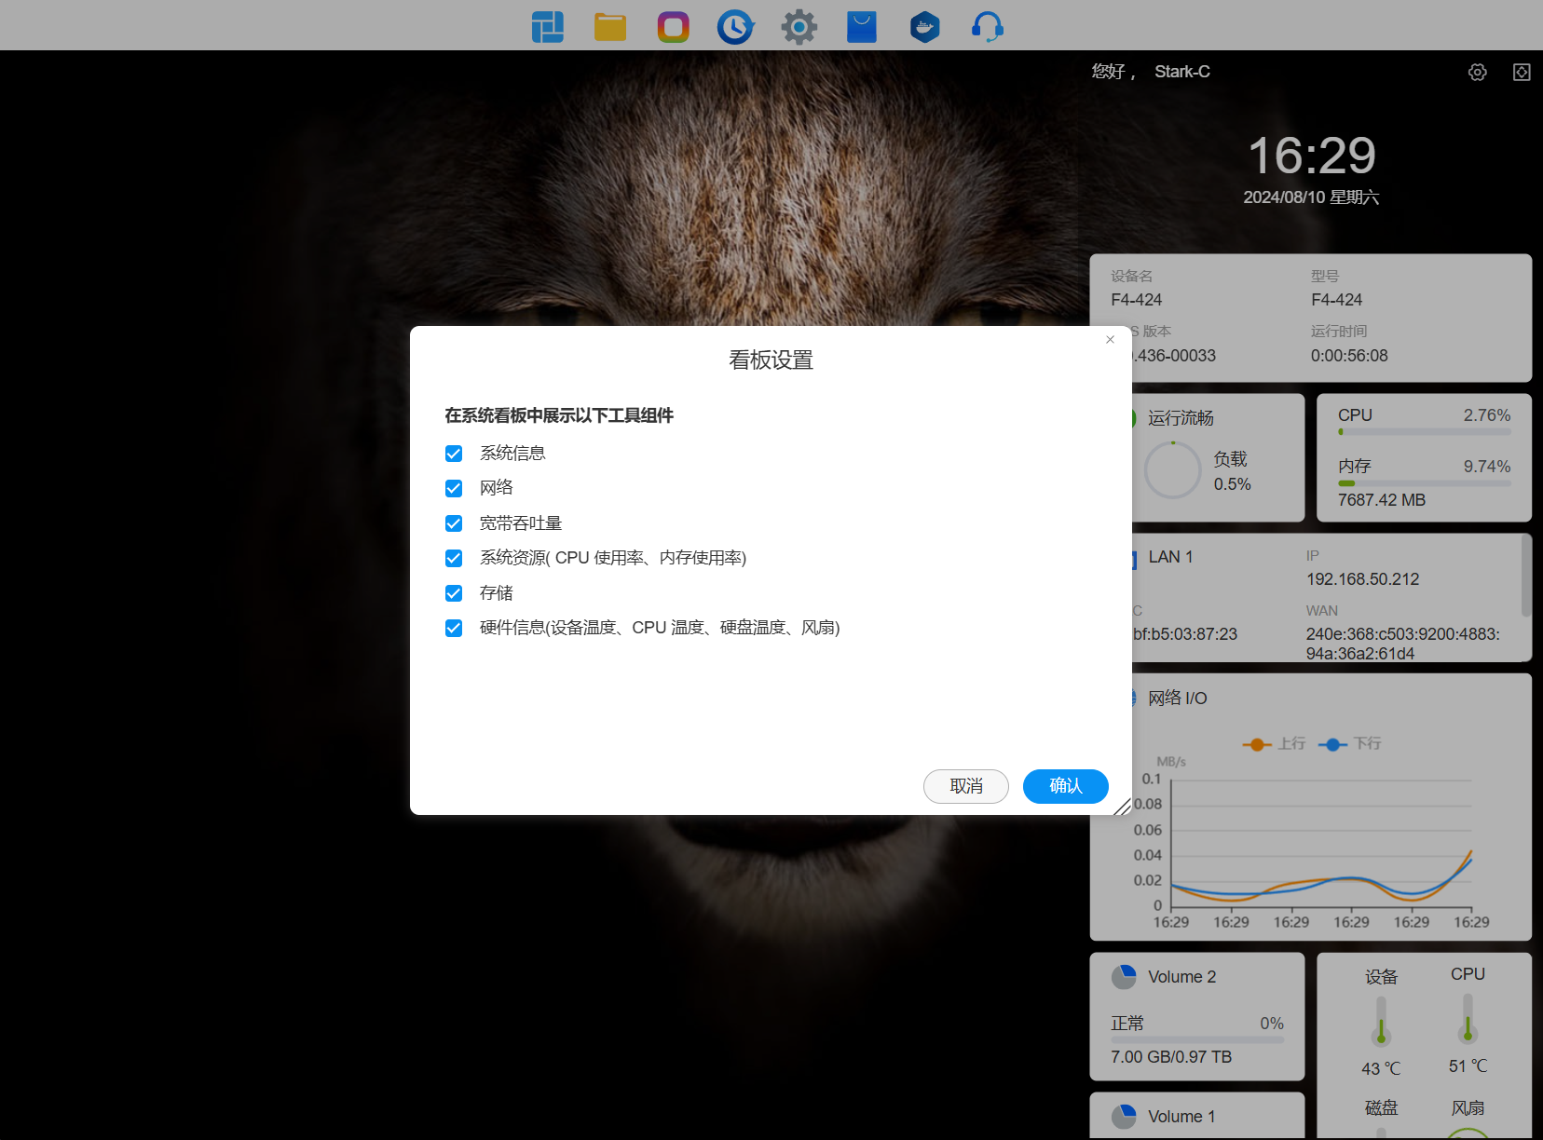Screen dimensions: 1543x1140
Task: Click the 取消 button
Action: (x=966, y=786)
